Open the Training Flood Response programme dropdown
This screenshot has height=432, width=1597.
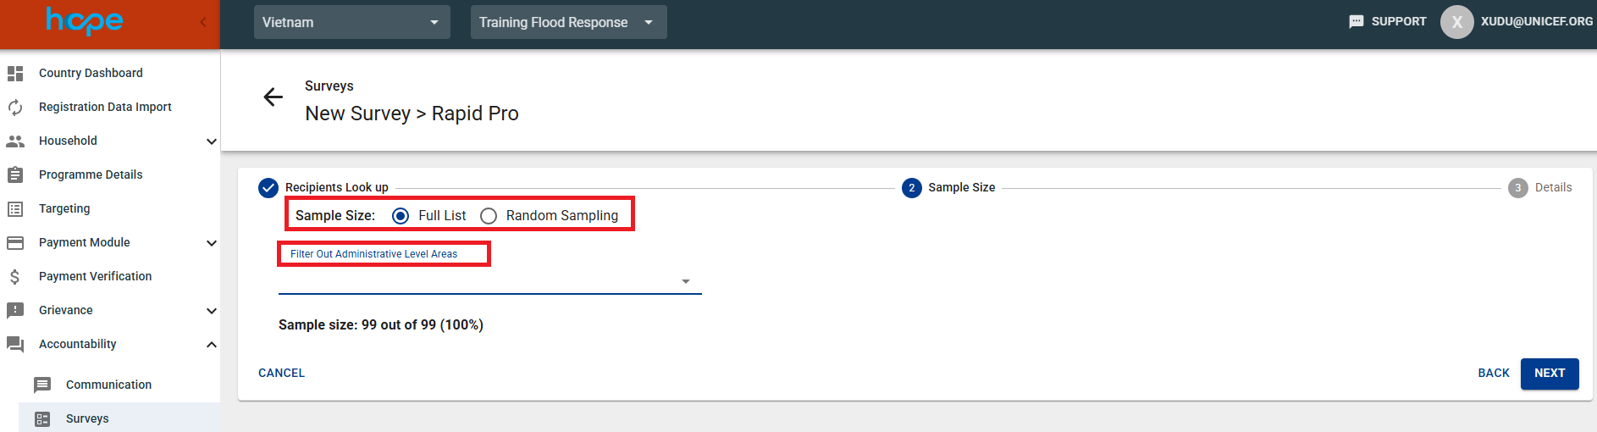pyautogui.click(x=568, y=22)
